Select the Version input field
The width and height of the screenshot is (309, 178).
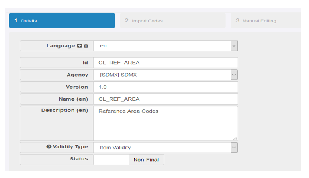pos(165,87)
